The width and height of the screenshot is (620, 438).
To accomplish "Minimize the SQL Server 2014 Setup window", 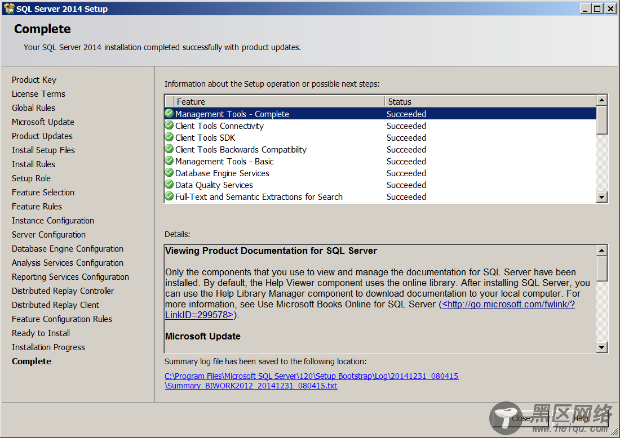I will pos(585,8).
